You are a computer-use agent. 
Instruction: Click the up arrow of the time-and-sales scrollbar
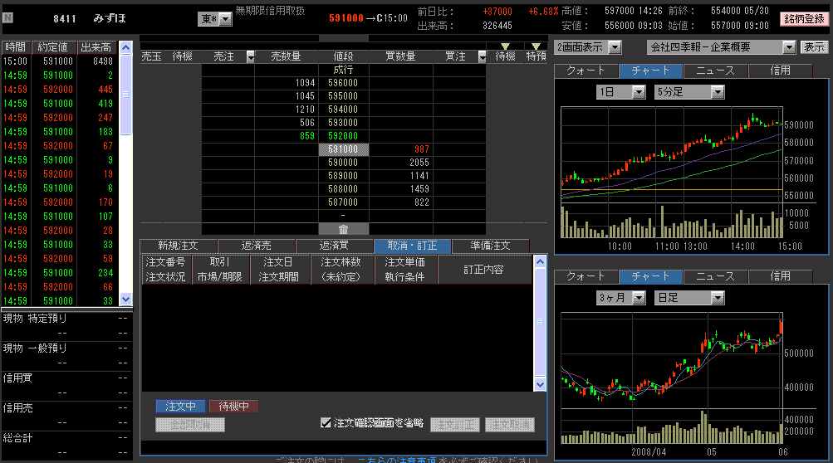click(x=126, y=48)
